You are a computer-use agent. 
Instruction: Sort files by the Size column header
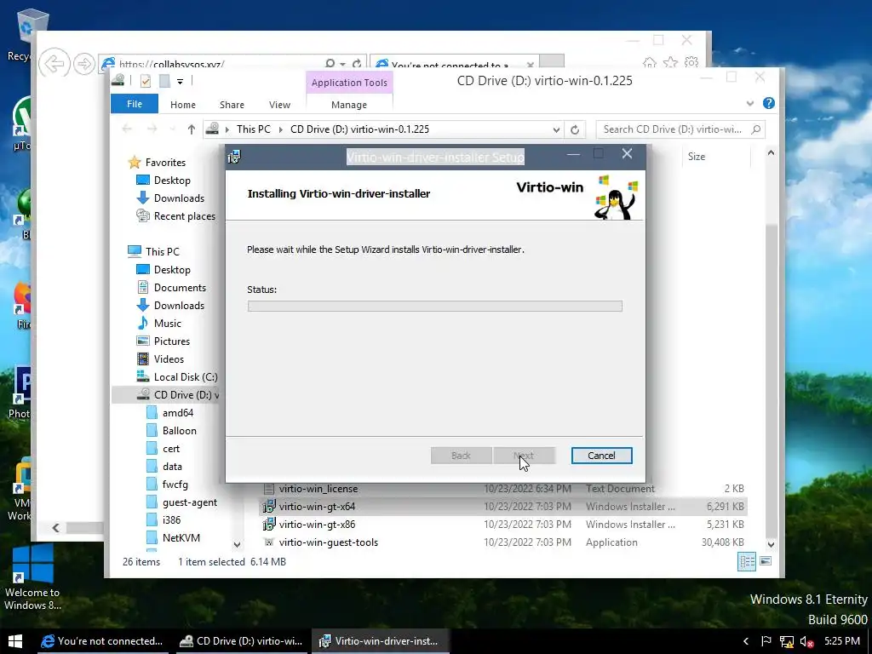tap(697, 157)
